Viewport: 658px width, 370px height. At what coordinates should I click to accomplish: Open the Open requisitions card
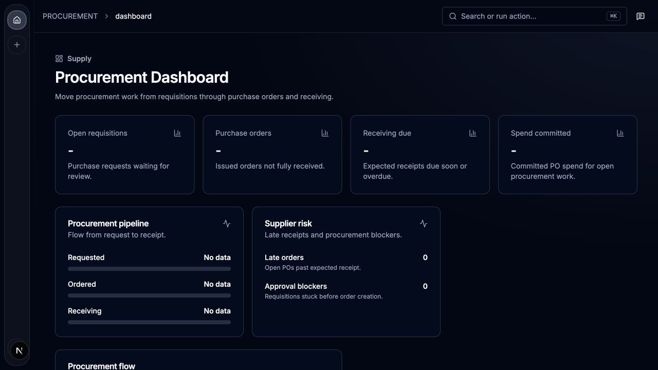point(124,155)
